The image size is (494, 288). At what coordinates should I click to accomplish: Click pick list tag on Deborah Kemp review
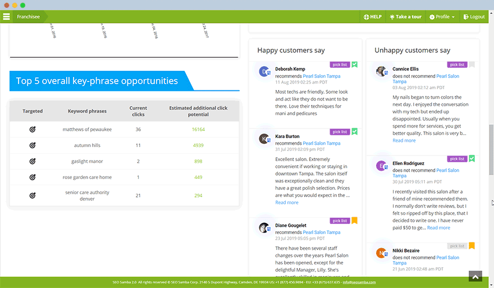click(340, 65)
